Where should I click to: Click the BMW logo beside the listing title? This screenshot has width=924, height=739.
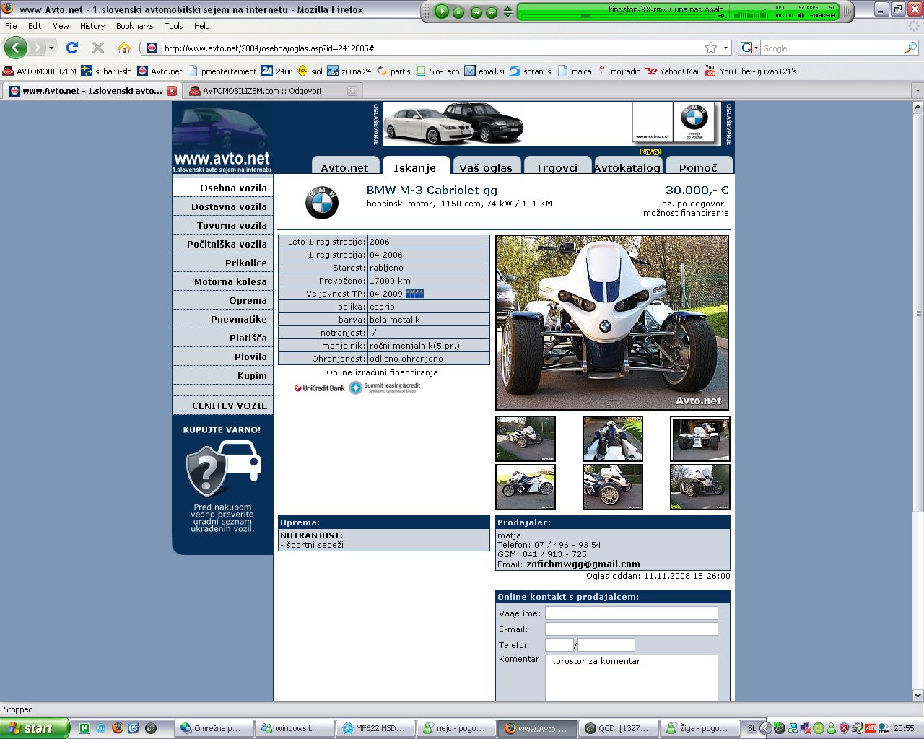pos(322,203)
